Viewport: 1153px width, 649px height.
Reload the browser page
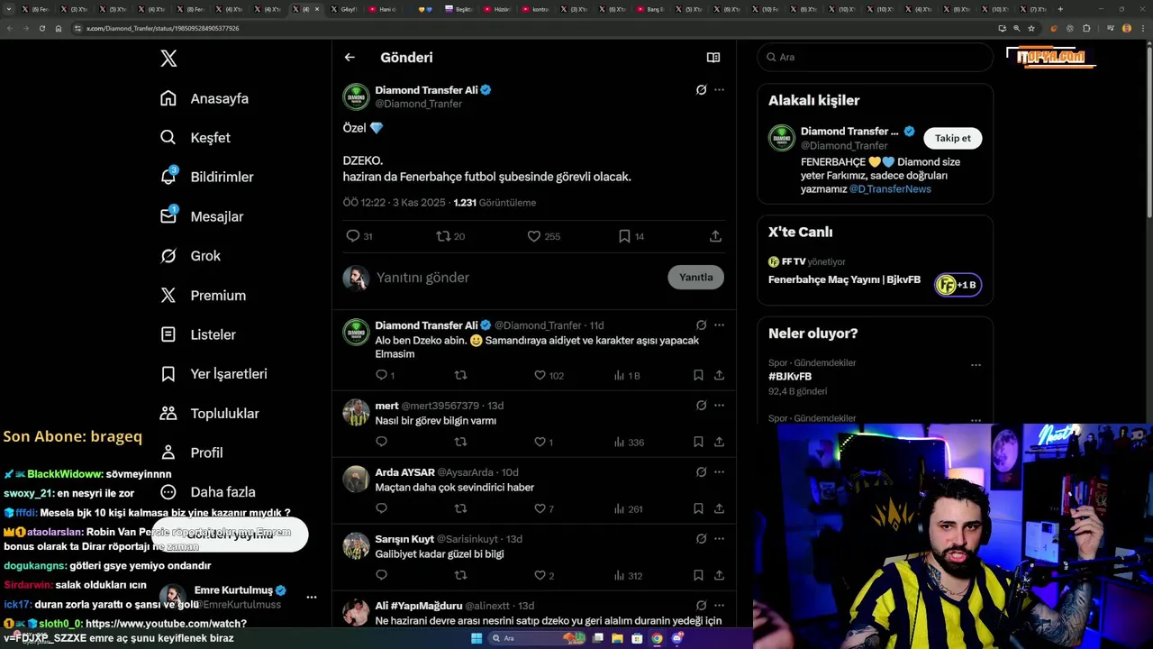pos(41,28)
